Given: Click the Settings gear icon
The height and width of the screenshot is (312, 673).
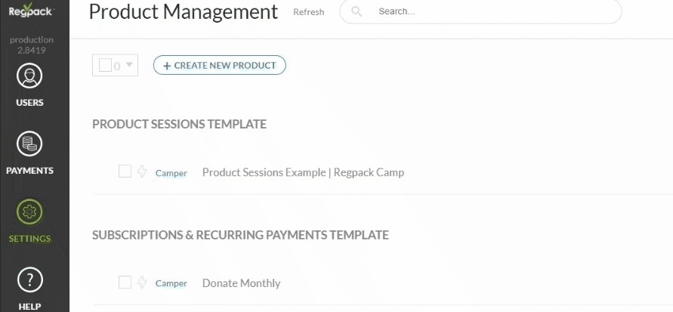Looking at the screenshot, I should click(x=29, y=212).
